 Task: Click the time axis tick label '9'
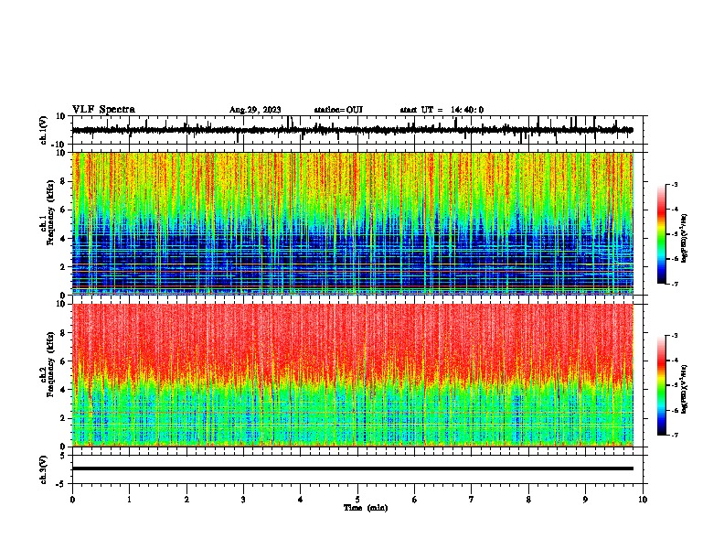(585, 500)
